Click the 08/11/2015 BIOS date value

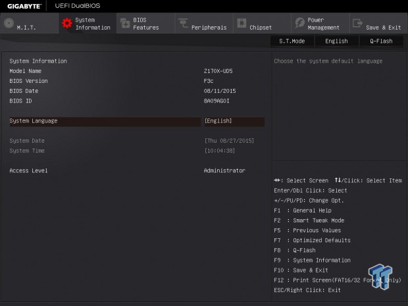220,91
